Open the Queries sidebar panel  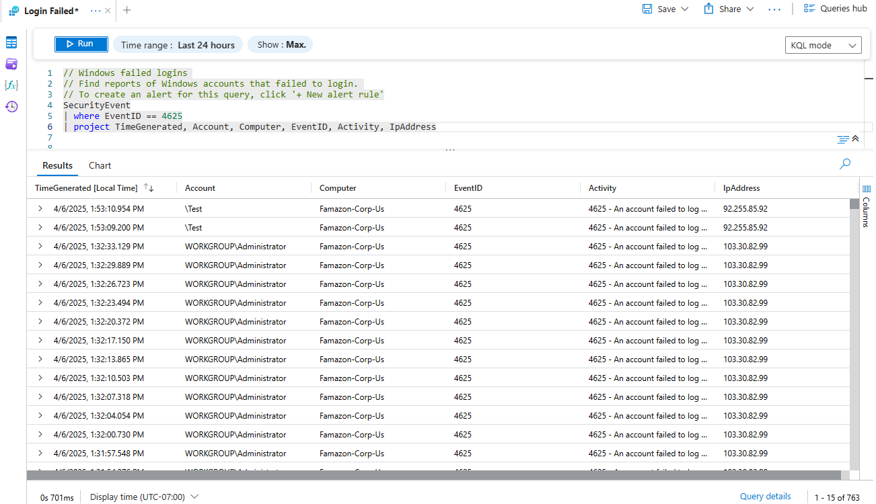pos(11,64)
